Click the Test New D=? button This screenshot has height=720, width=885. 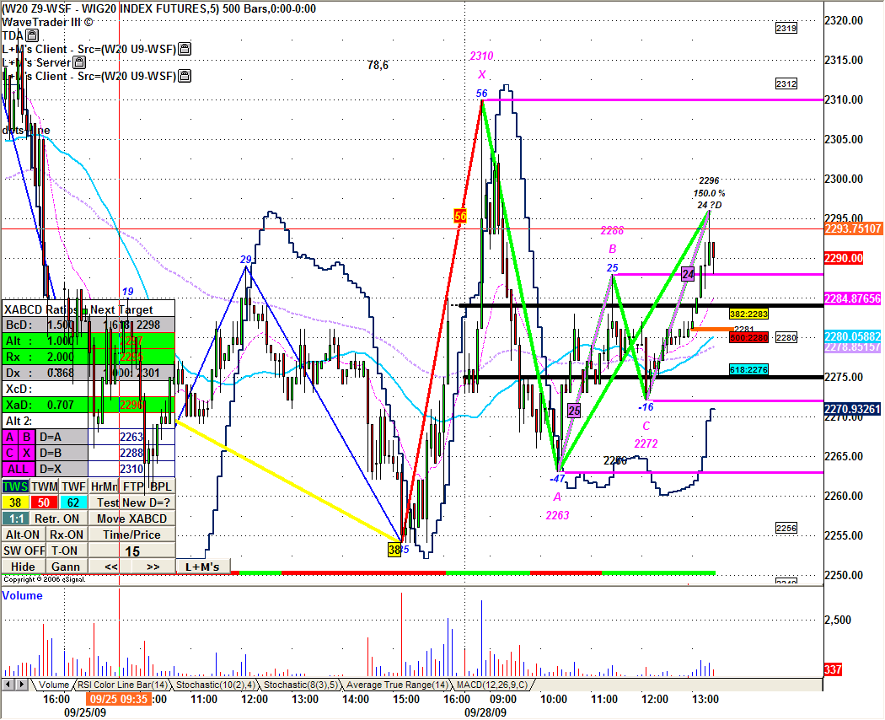point(132,502)
